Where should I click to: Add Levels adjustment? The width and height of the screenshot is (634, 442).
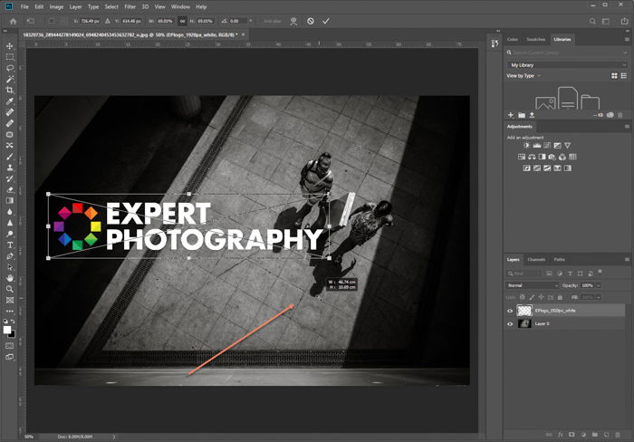point(537,145)
